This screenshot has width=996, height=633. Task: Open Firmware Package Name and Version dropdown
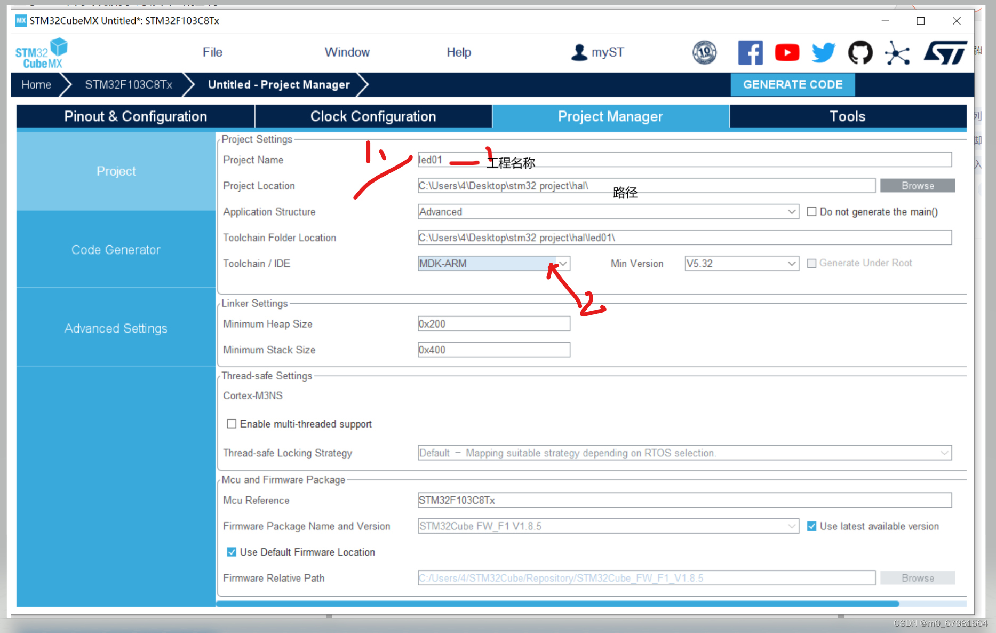click(x=608, y=526)
